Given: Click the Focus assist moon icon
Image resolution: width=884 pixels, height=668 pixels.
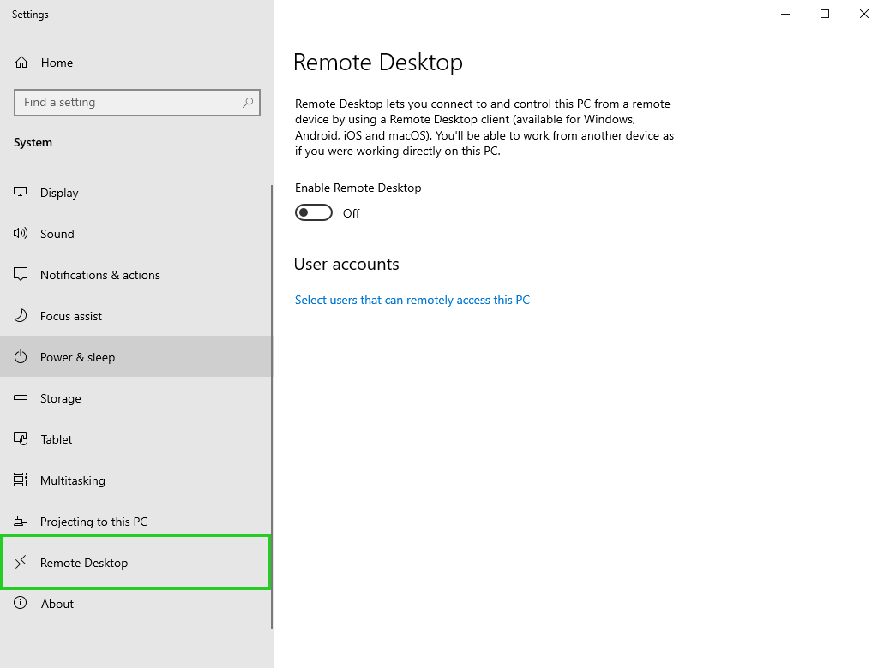Looking at the screenshot, I should tap(21, 315).
